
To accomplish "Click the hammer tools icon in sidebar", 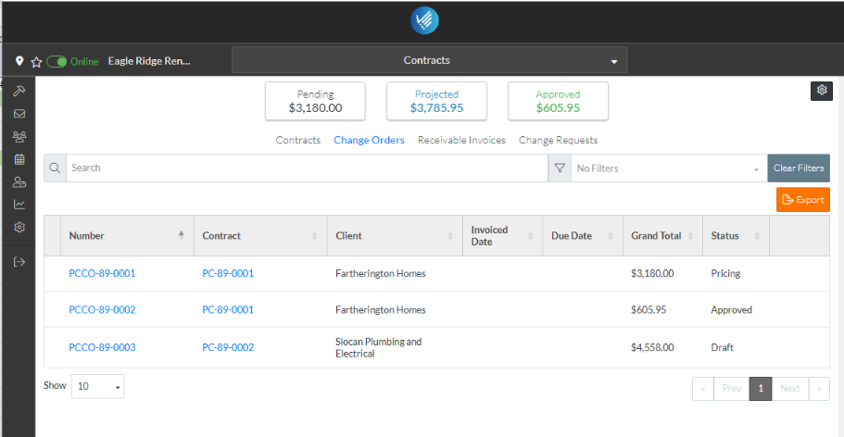I will pos(19,91).
